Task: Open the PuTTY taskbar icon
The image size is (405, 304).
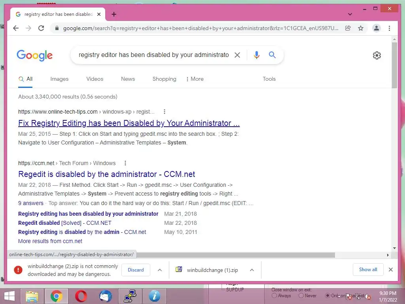Action: (x=130, y=296)
